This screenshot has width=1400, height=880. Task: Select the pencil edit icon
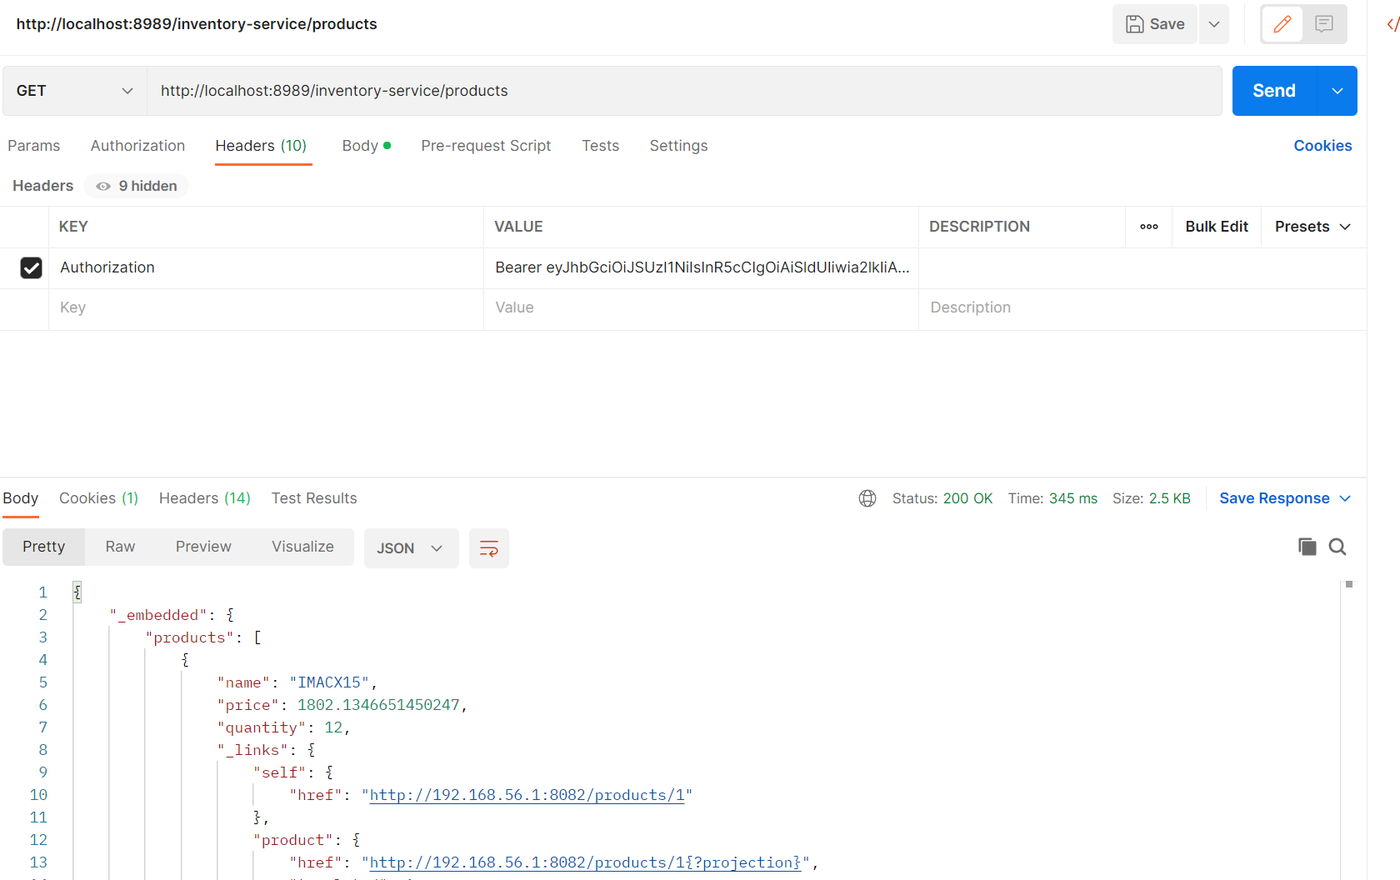pos(1282,24)
